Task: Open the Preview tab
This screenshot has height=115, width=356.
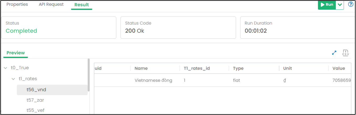Action: 16,53
